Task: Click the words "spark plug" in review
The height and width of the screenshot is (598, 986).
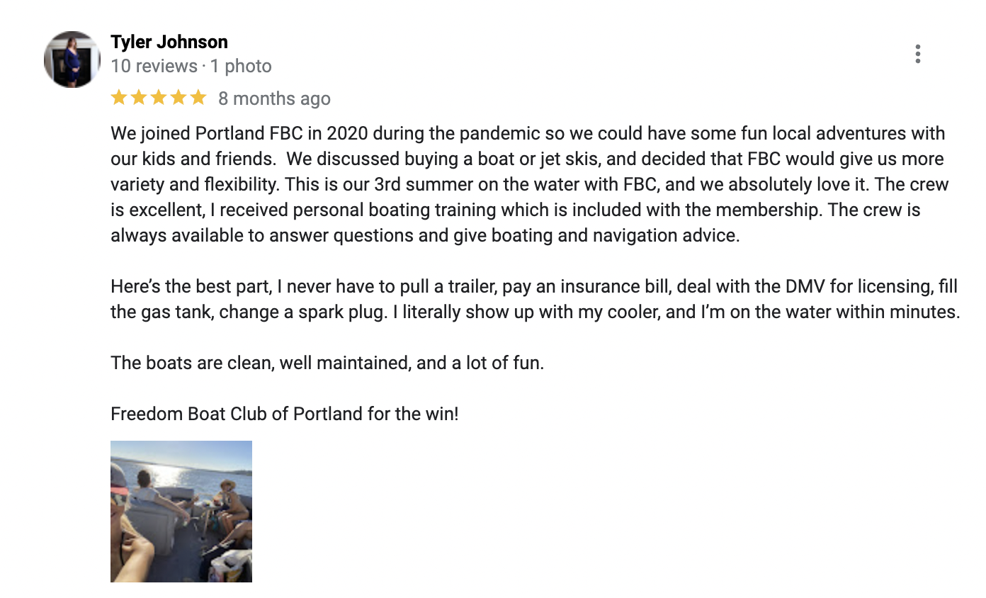Action: (336, 312)
